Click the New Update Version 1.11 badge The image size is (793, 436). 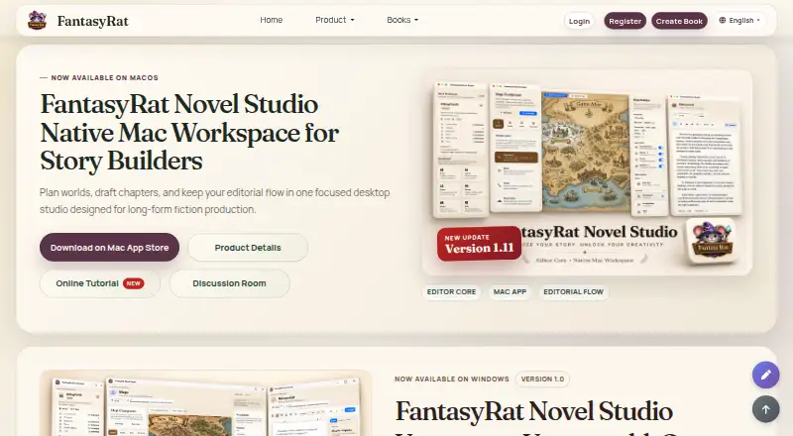coord(479,244)
